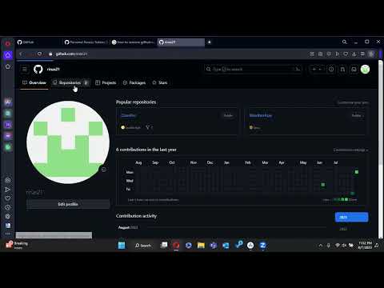Click the green contribution square in June column
Image resolution: width=384 pixels, height=288 pixels.
323,185
